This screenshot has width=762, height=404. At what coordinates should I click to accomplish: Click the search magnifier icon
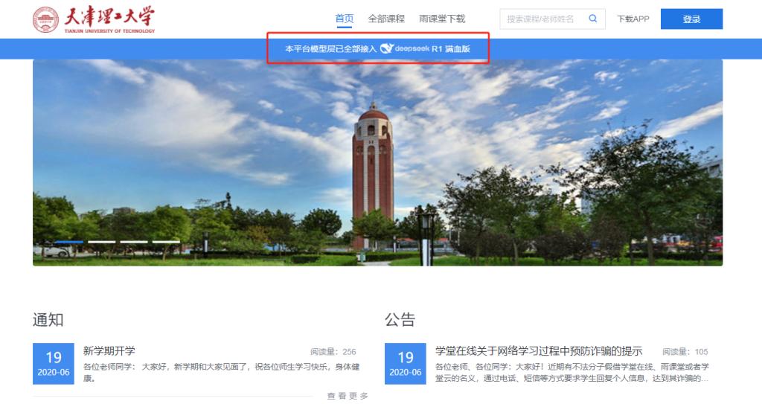click(592, 19)
